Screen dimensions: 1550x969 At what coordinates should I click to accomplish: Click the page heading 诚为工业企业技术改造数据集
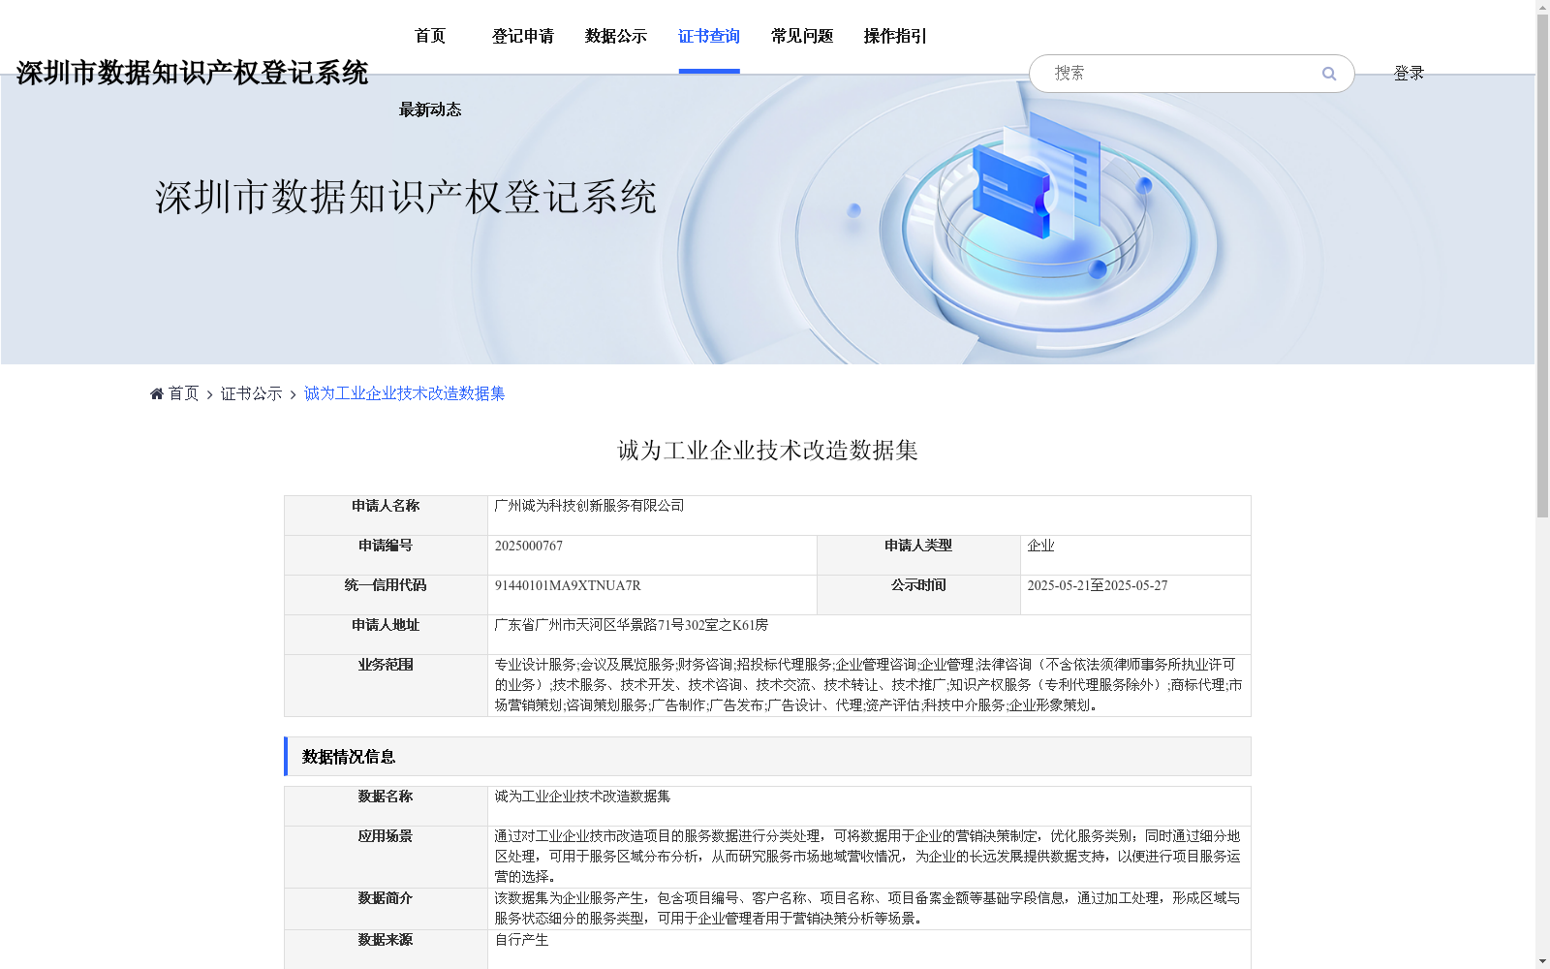coord(767,451)
